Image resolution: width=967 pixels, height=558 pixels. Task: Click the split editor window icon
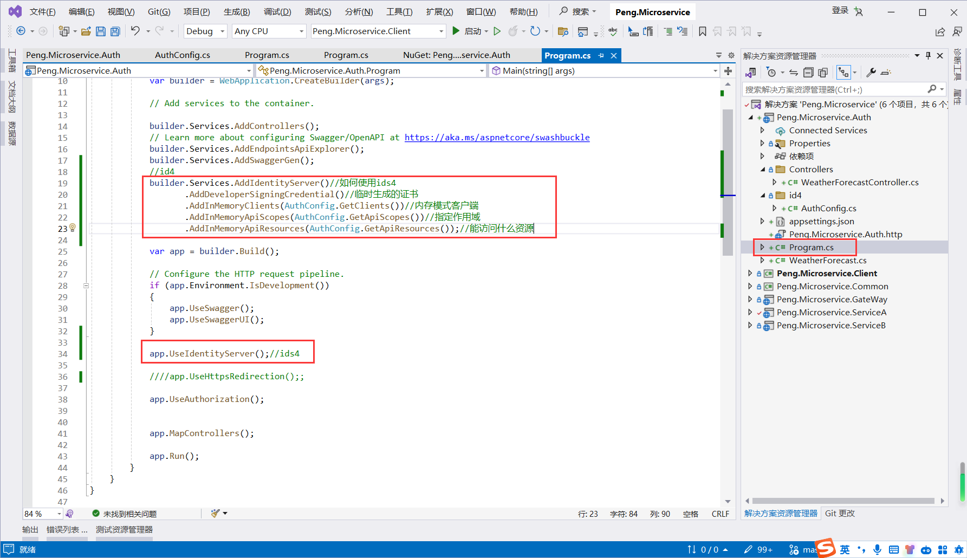point(728,71)
